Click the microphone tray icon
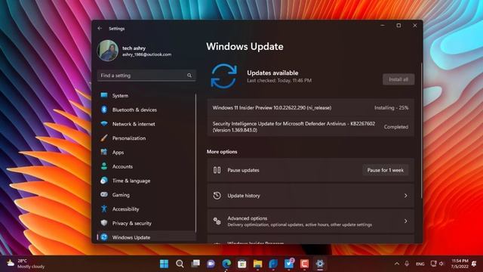 [x=407, y=264]
